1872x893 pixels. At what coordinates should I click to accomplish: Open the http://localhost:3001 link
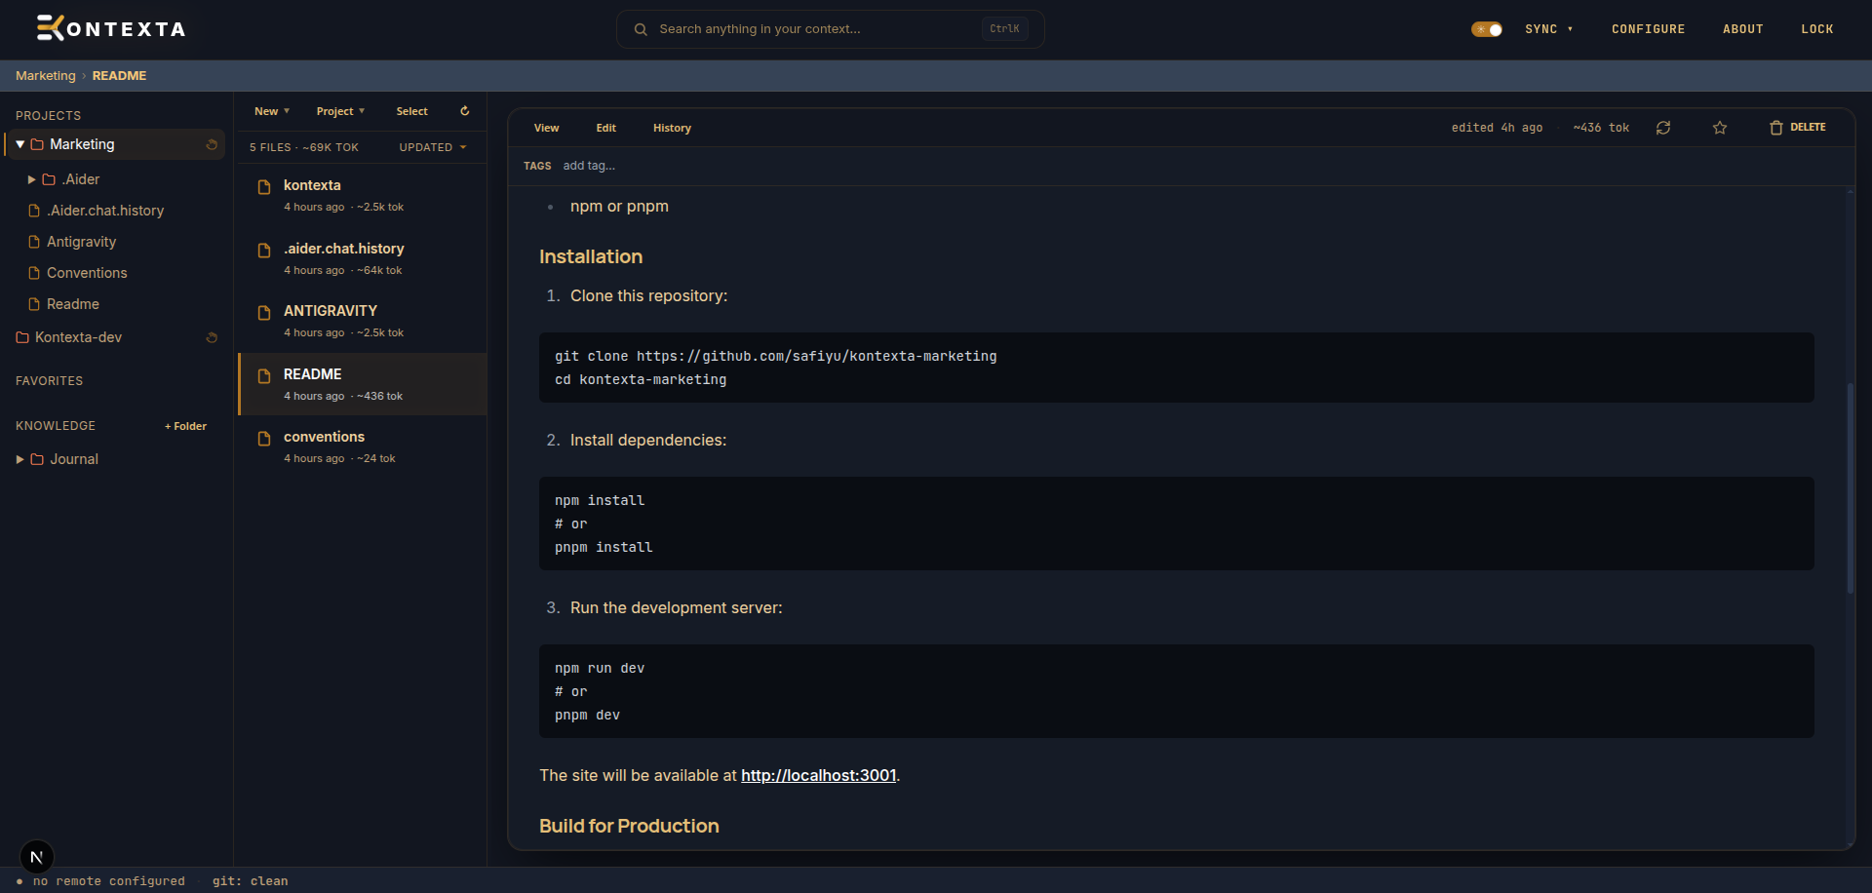click(x=819, y=775)
